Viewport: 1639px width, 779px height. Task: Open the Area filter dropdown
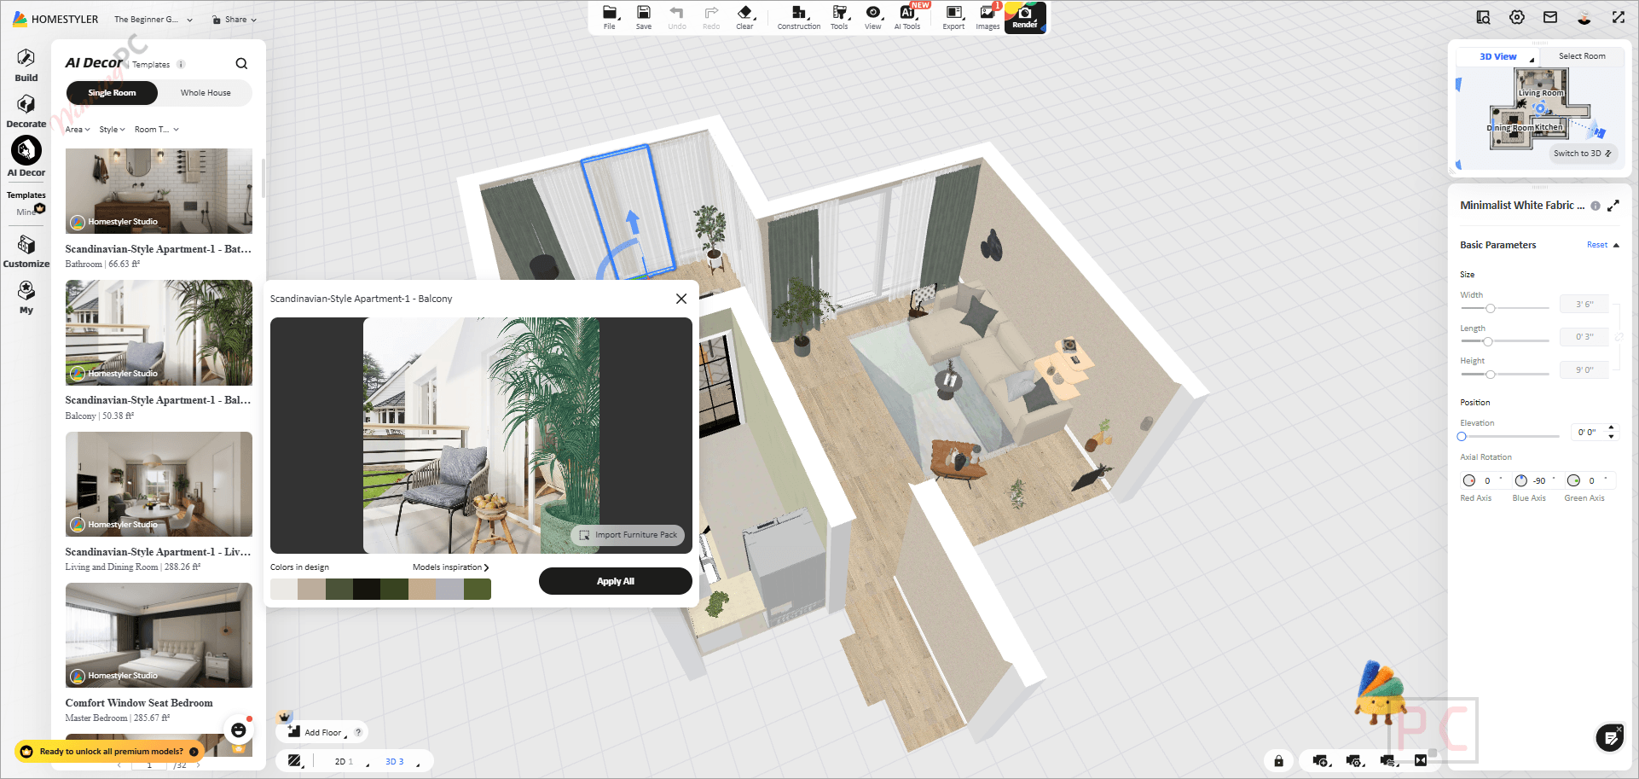click(78, 130)
